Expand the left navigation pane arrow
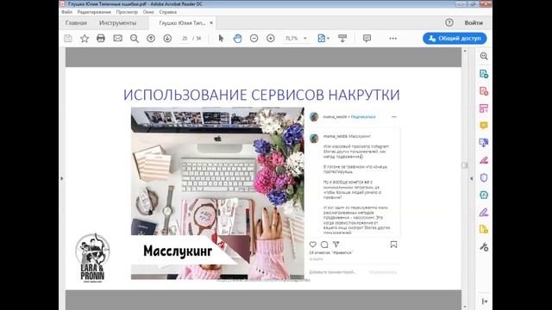Viewport: 552px width, 310px height. pyautogui.click(x=61, y=178)
